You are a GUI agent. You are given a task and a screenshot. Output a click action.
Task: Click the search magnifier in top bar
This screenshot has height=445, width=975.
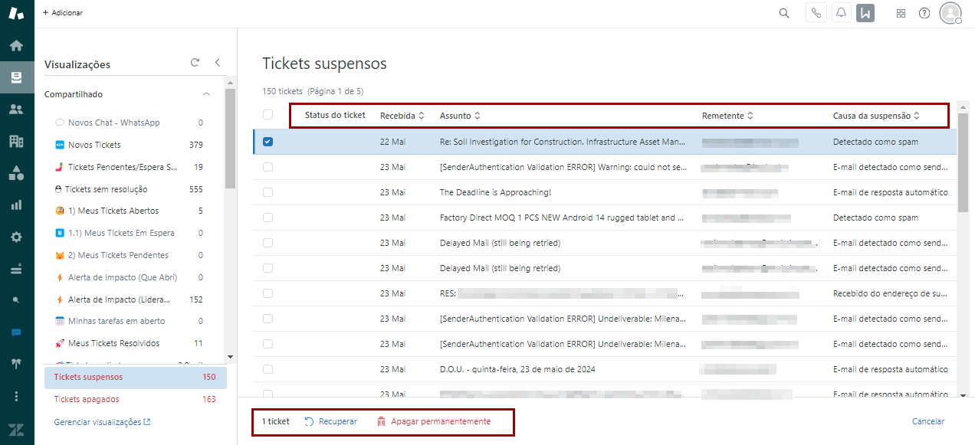tap(783, 13)
